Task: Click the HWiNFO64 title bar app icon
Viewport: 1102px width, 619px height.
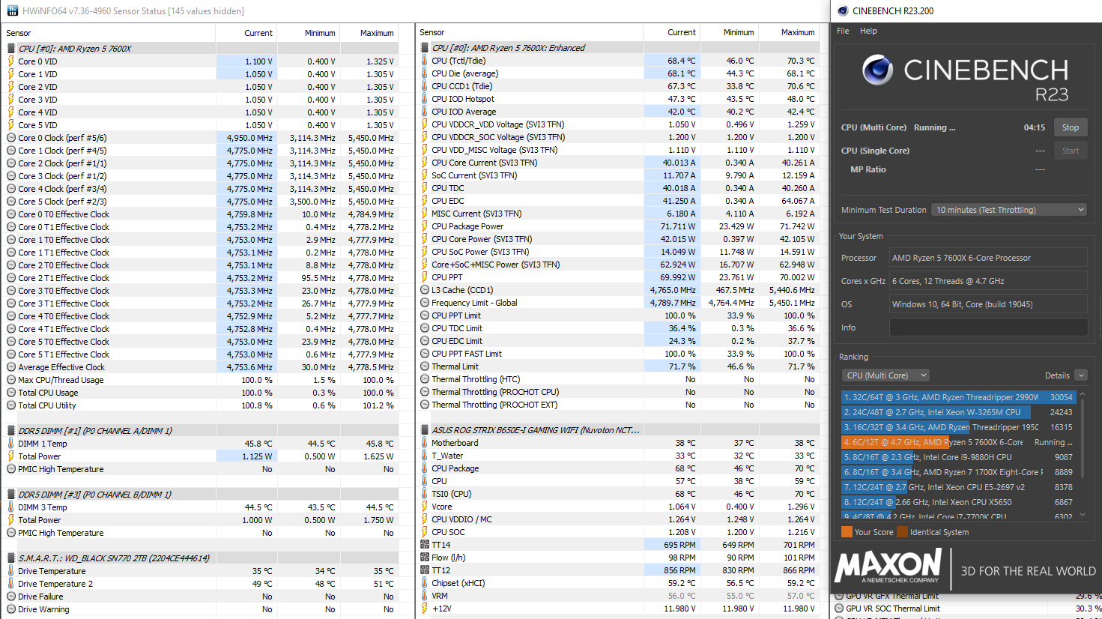Action: tap(12, 10)
